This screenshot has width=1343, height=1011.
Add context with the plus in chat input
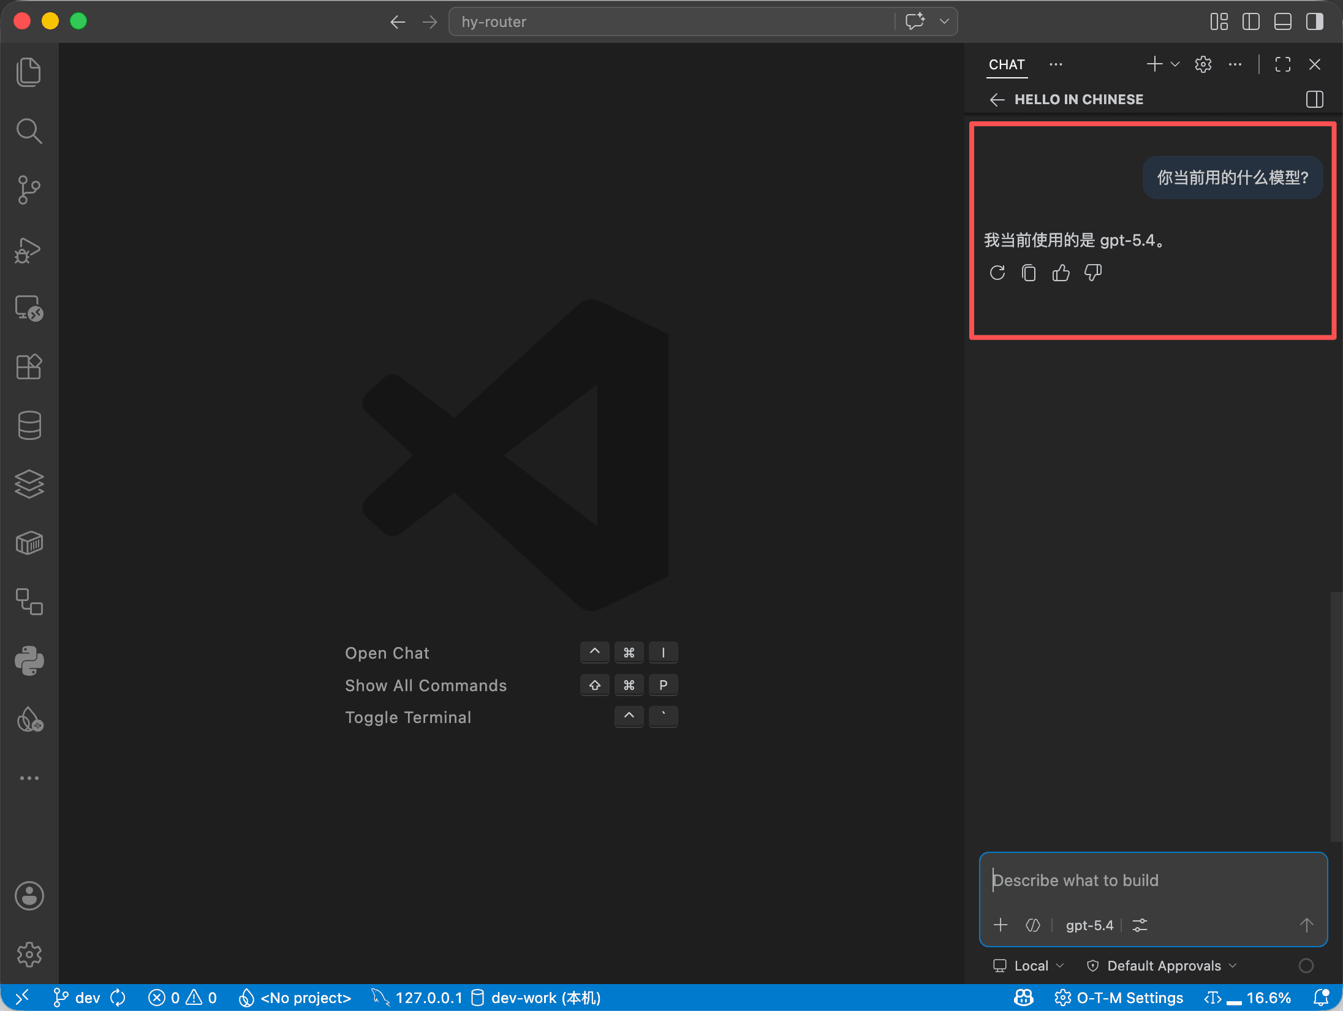pyautogui.click(x=1001, y=925)
